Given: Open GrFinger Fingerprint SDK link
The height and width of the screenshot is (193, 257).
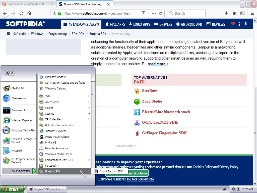Looking at the screenshot, I should pyautogui.click(x=164, y=133).
